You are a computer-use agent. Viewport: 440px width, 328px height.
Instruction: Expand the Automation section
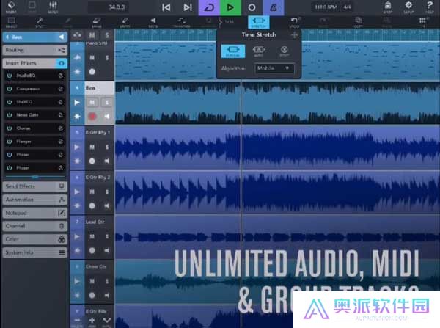[x=35, y=200]
